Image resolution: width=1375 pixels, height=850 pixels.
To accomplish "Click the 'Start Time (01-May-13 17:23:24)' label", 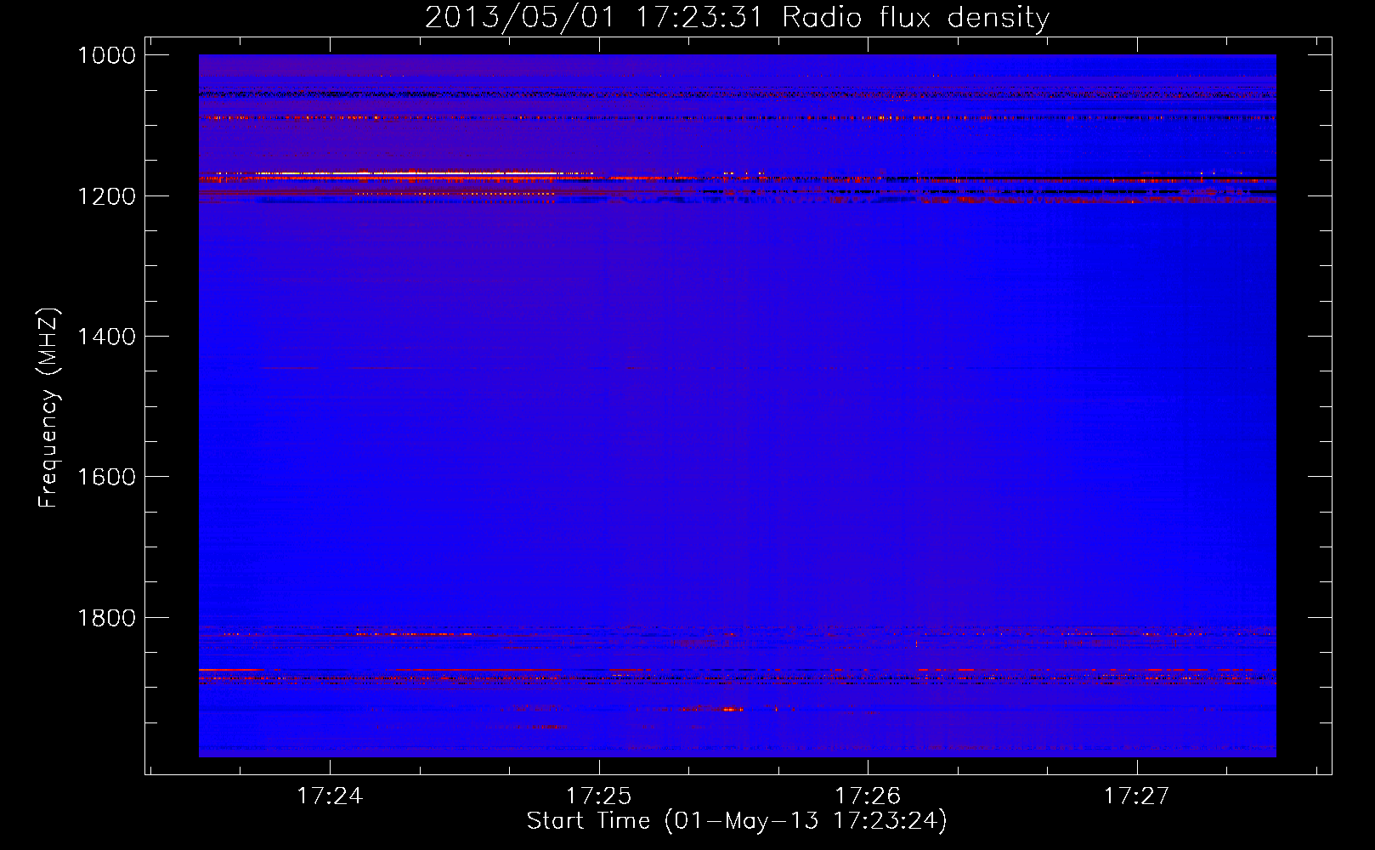I will (737, 821).
